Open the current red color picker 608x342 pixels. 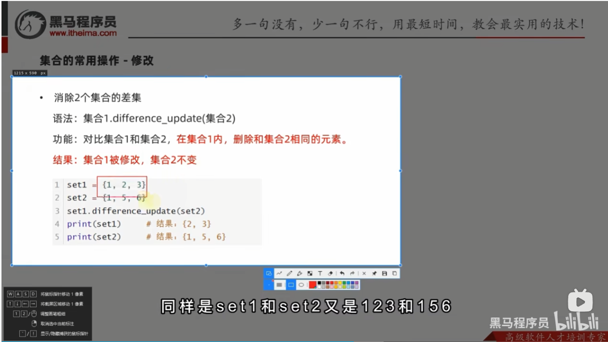[x=313, y=285]
